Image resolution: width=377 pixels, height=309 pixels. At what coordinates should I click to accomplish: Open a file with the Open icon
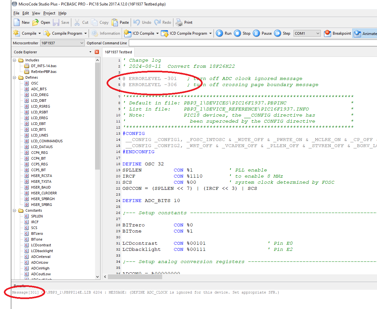point(36,22)
